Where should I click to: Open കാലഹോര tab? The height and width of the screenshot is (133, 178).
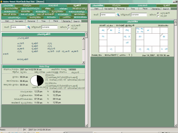(x=10, y=12)
